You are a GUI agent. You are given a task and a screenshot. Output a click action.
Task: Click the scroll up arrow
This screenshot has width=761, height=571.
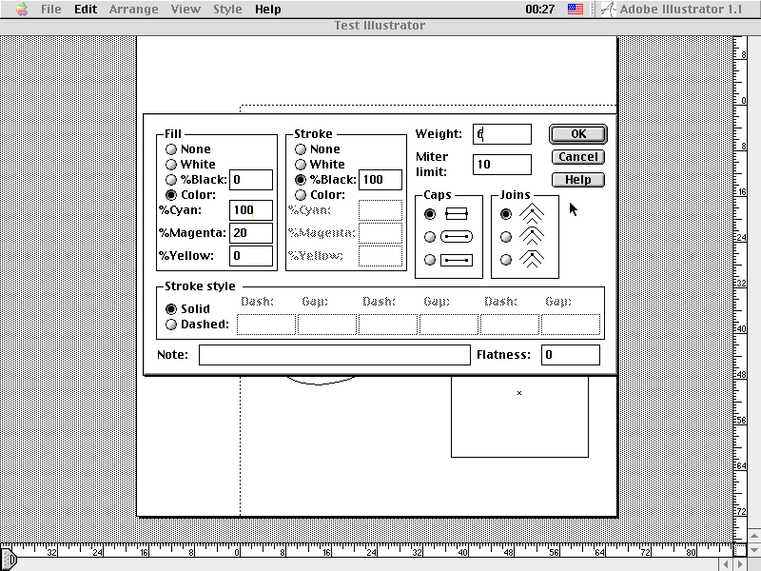753,536
